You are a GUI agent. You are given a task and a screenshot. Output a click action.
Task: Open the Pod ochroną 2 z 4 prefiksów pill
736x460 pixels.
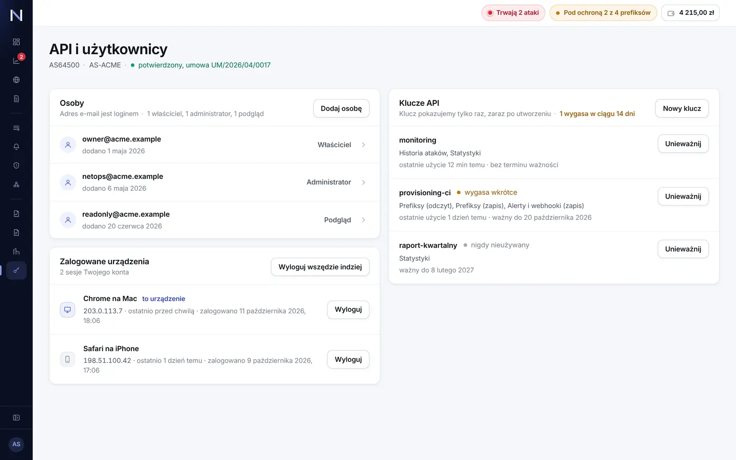pyautogui.click(x=603, y=13)
